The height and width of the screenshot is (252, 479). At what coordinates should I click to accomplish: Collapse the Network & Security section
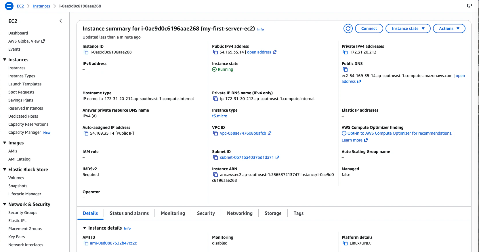(5, 204)
